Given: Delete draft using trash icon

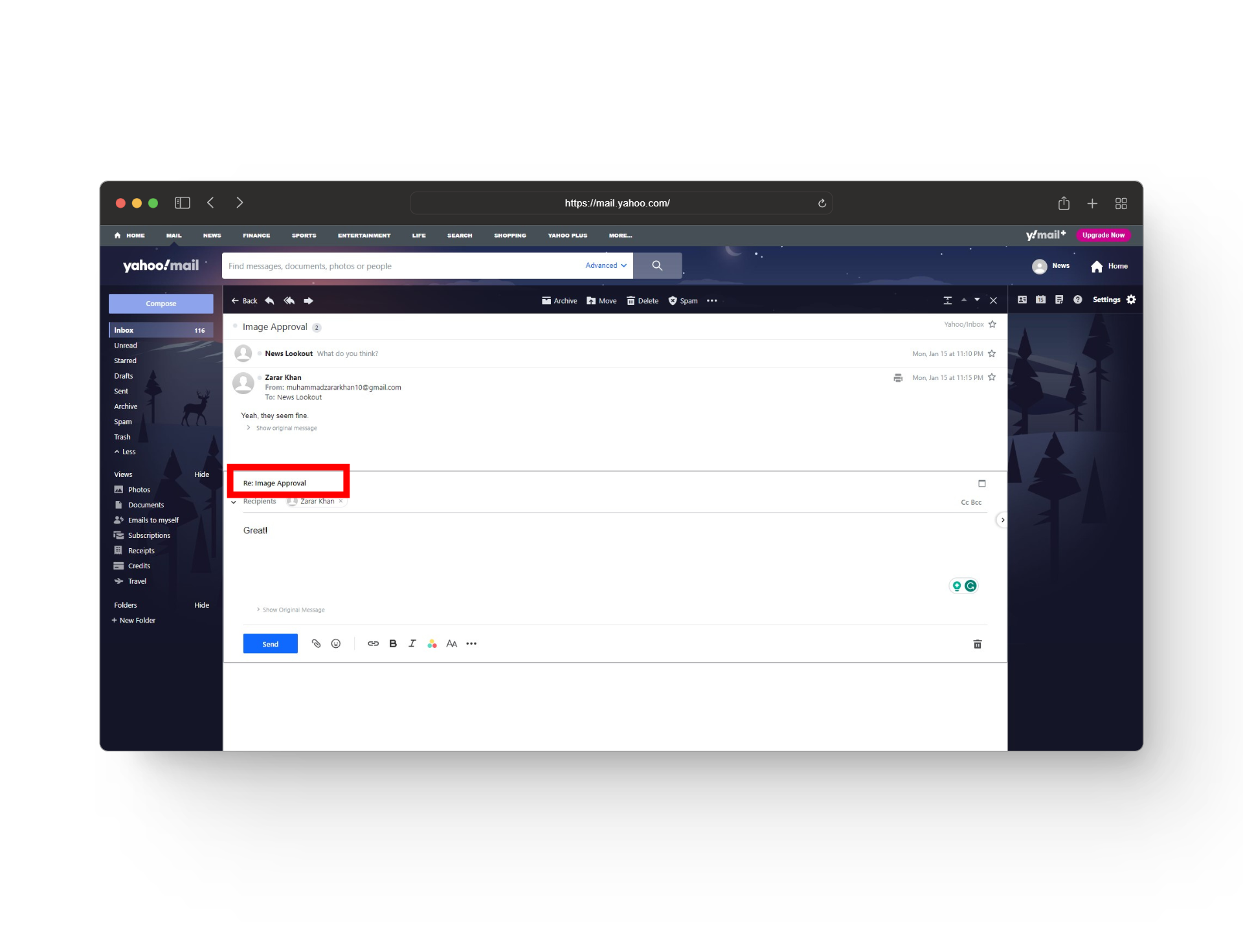Looking at the screenshot, I should coord(978,644).
